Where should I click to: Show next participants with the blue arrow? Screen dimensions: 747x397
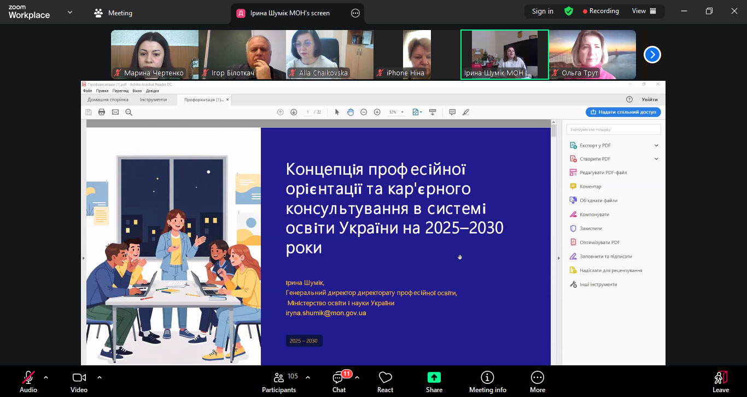[652, 55]
